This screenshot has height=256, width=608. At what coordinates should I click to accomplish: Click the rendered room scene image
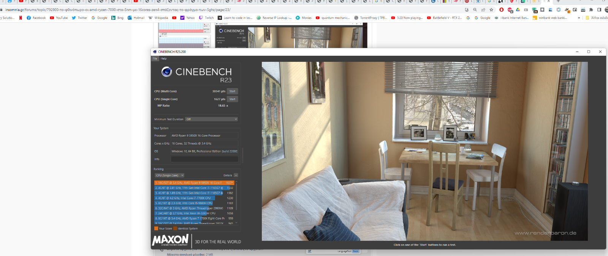click(x=424, y=151)
